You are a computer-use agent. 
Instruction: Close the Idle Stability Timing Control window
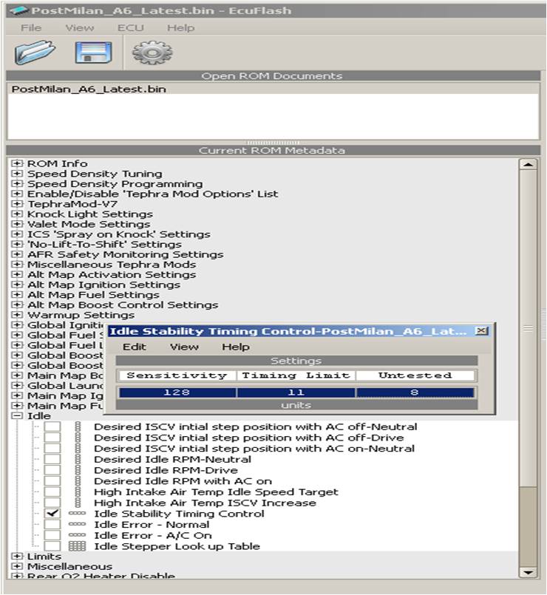click(481, 331)
